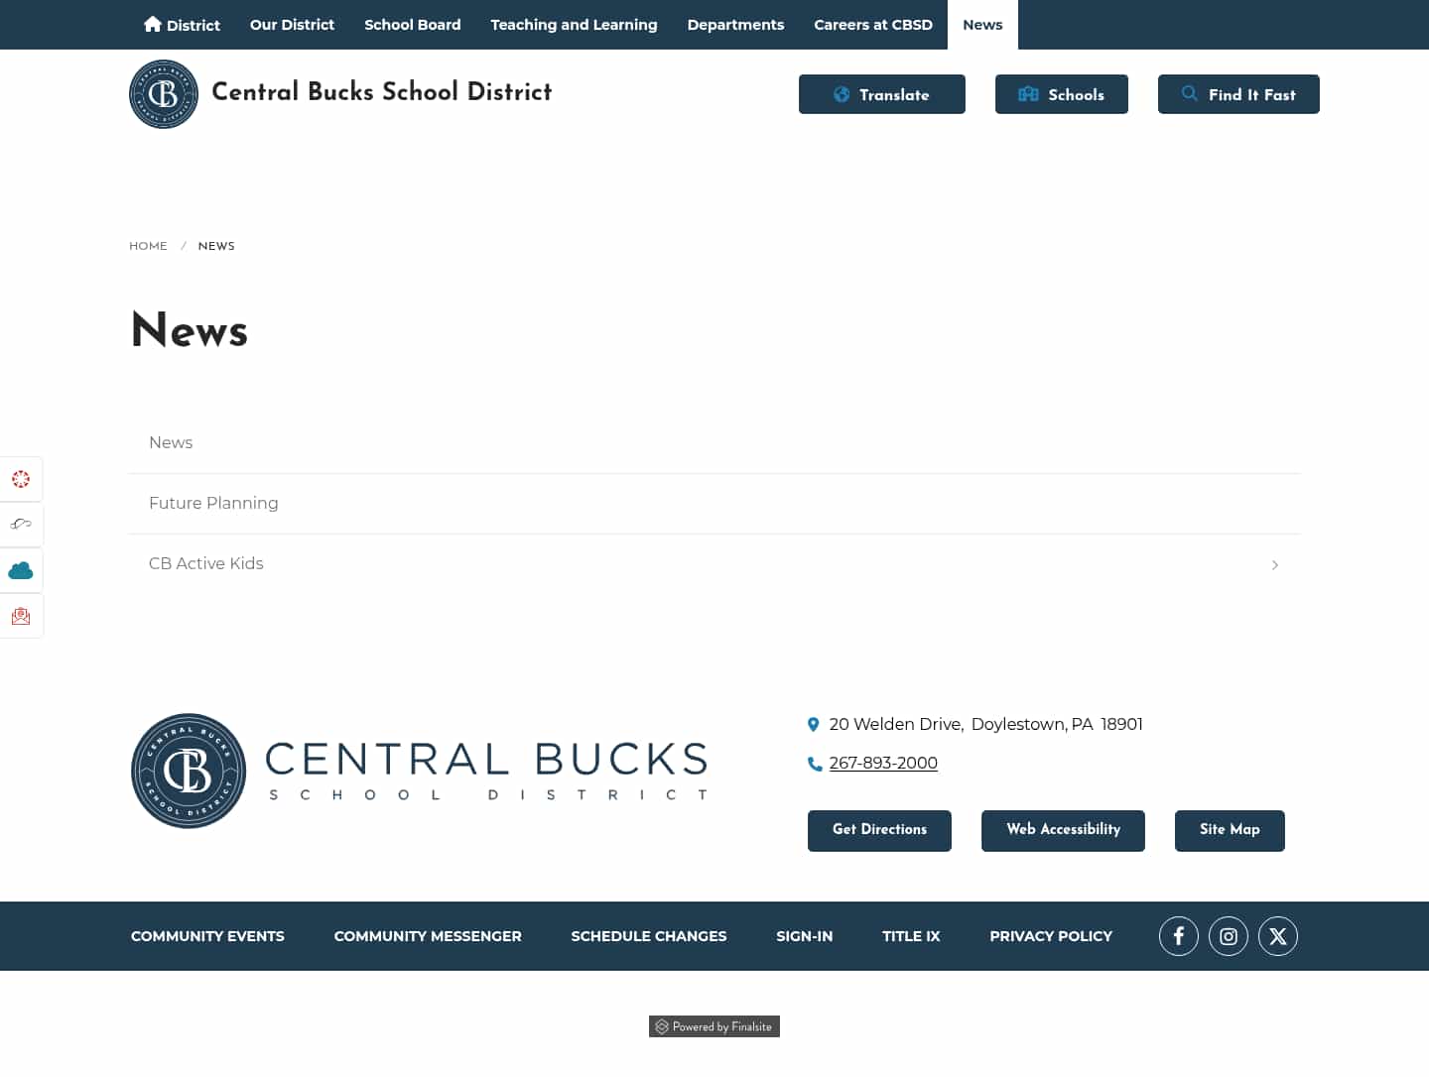Click the Central Bucks header logo seal
This screenshot has width=1429, height=1077.
tap(163, 94)
